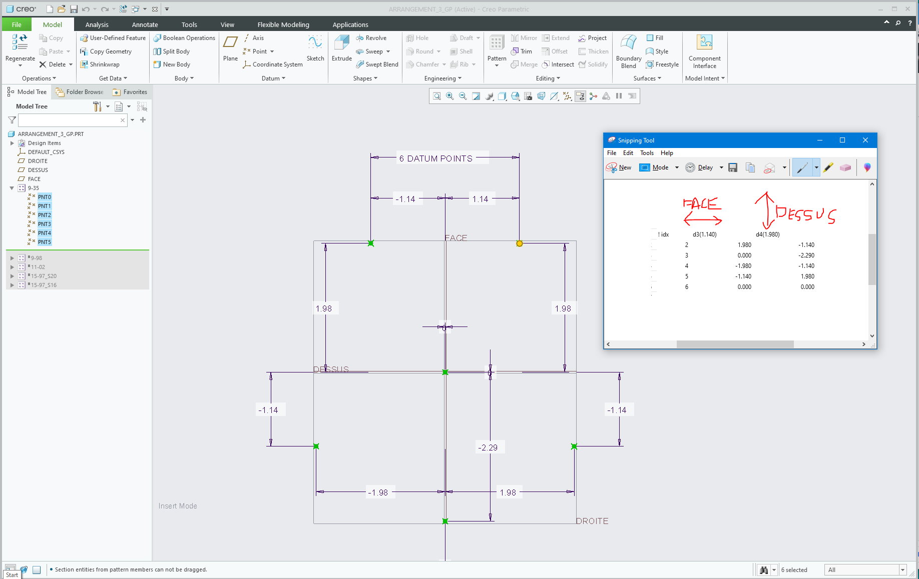Click the New button in Snipping Tool
This screenshot has height=579, width=919.
(x=619, y=167)
